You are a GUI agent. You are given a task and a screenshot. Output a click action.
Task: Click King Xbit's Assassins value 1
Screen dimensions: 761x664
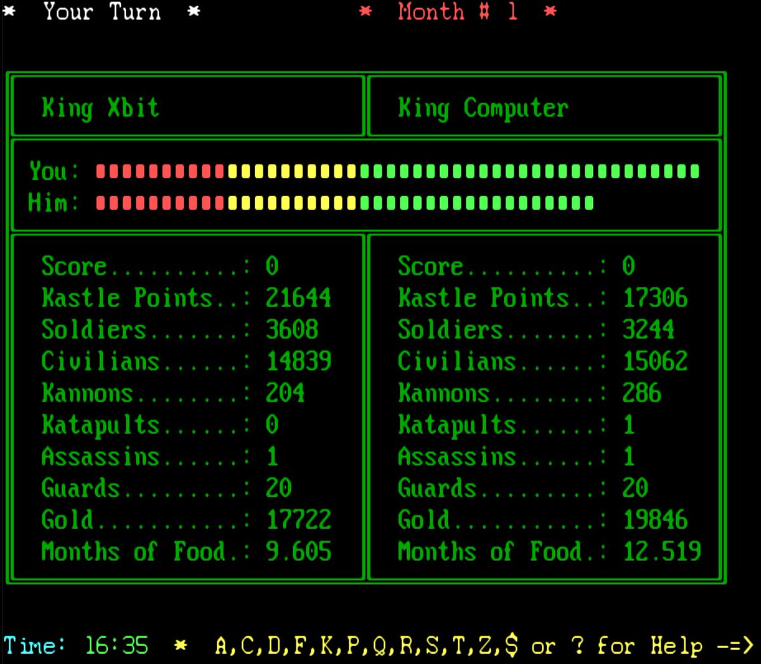[x=273, y=456]
